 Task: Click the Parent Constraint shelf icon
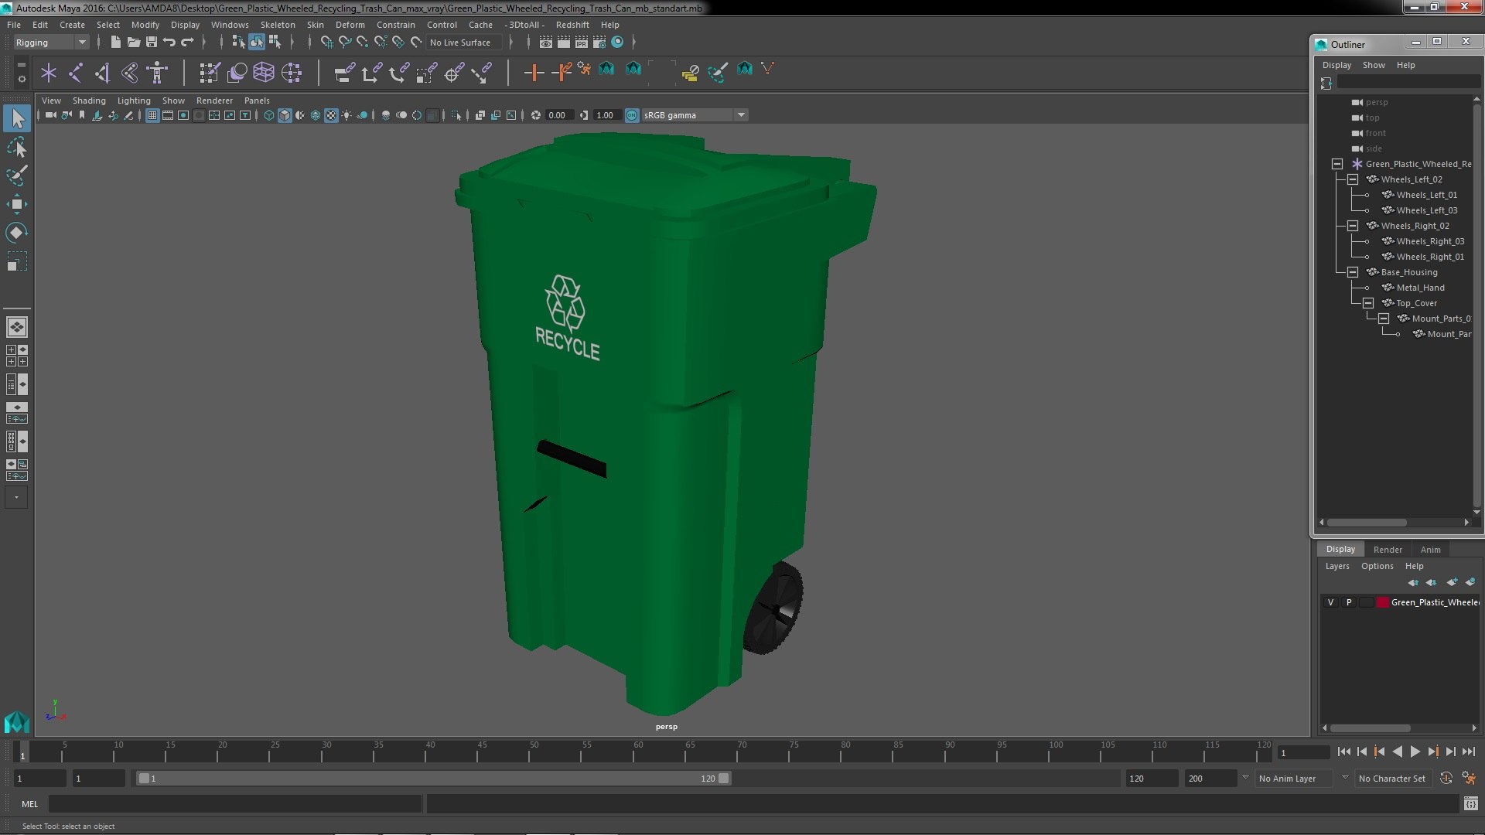[x=344, y=73]
